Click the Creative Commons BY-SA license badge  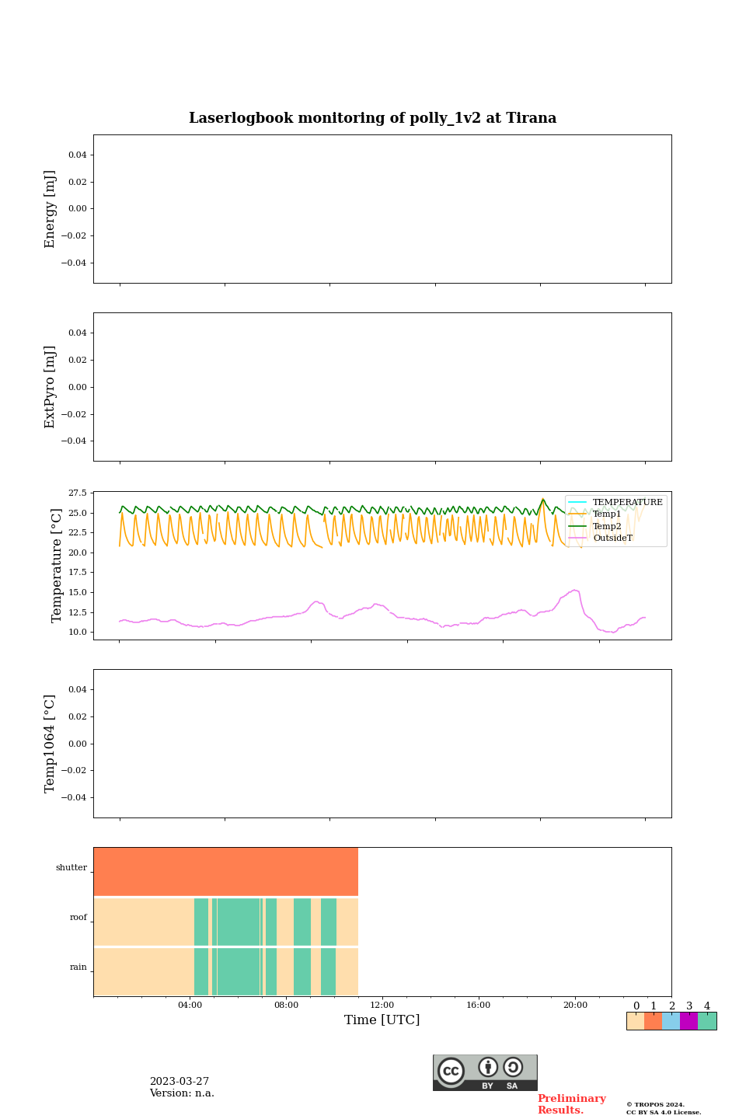click(x=485, y=1072)
